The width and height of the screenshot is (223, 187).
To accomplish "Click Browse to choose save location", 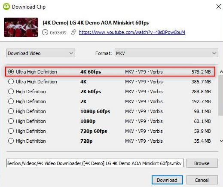I will tap(202, 163).
